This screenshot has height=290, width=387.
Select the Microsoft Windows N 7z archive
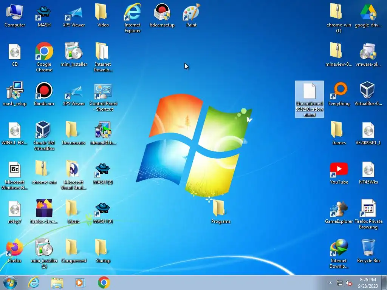(15, 175)
